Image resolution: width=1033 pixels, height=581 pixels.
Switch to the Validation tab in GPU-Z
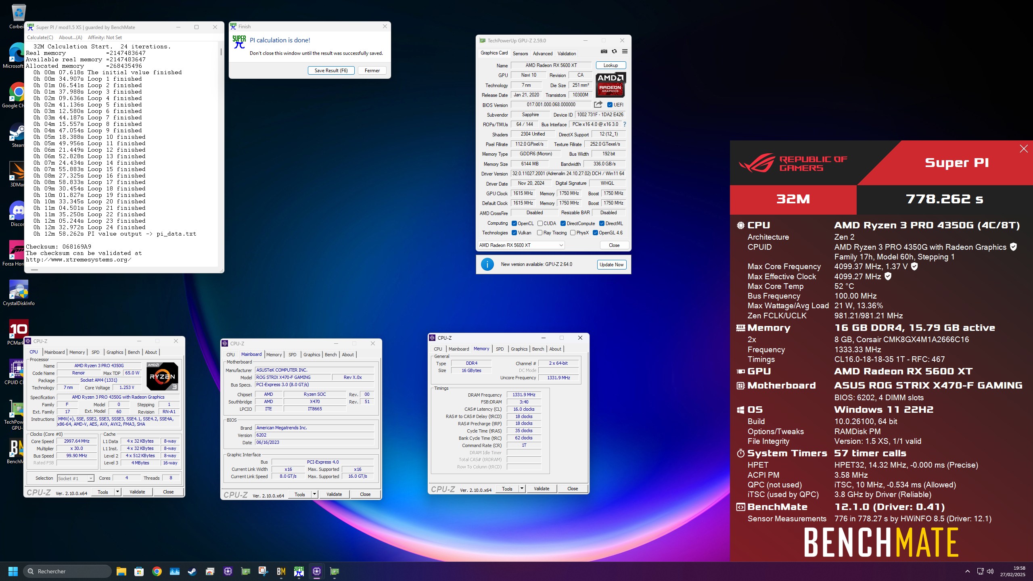point(567,53)
